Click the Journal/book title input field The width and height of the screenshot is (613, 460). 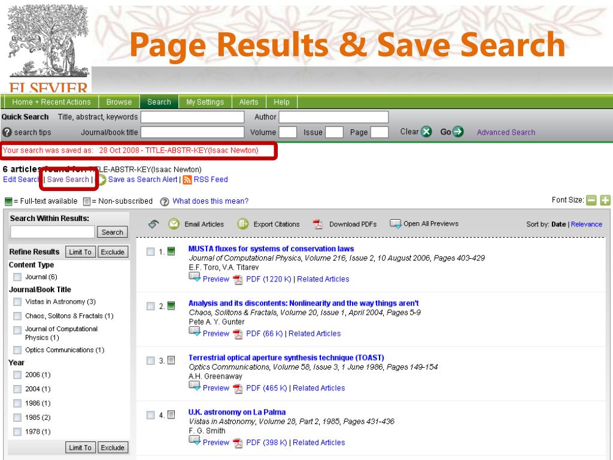tap(192, 132)
